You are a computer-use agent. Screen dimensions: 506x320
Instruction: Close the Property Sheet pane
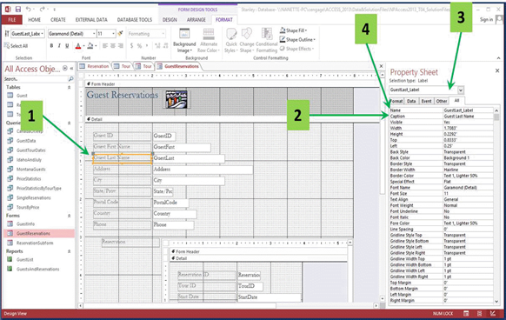(x=497, y=70)
